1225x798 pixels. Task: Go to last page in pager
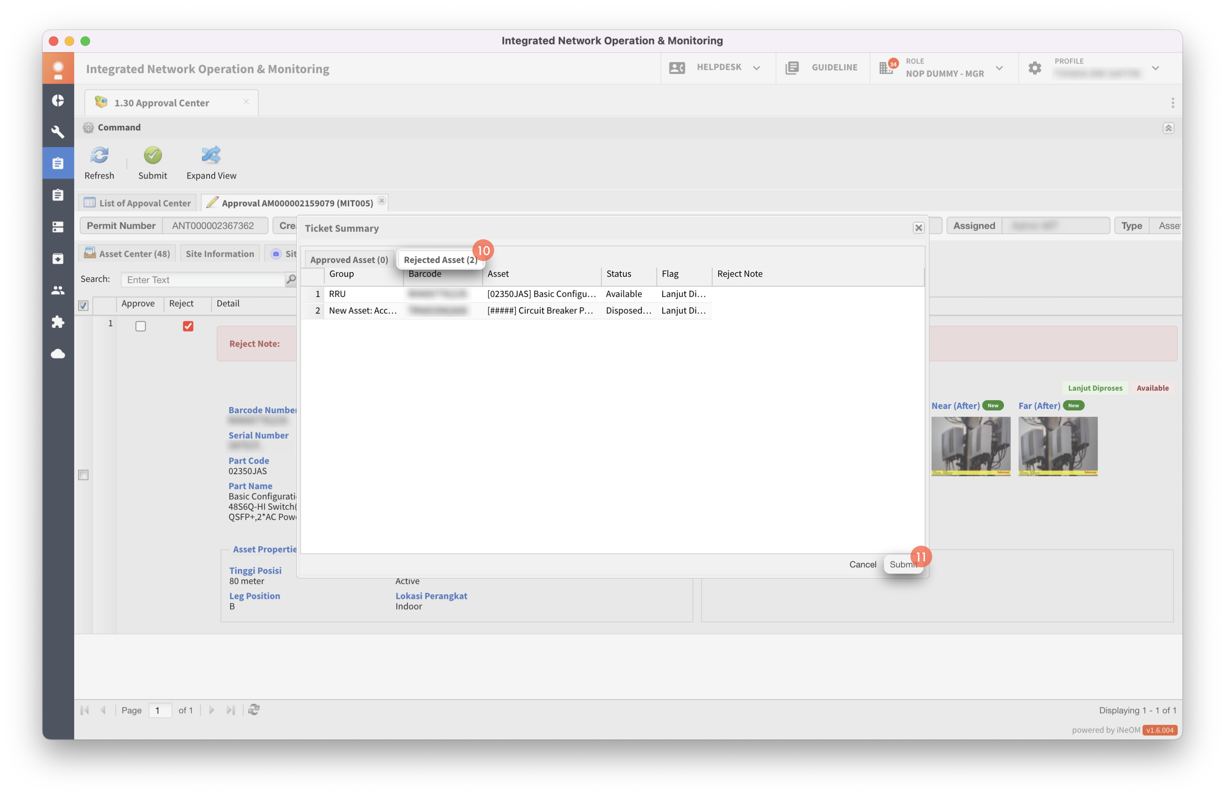click(x=230, y=710)
